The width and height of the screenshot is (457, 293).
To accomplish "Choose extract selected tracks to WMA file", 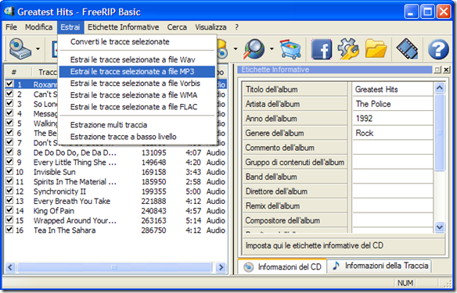I will (137, 95).
